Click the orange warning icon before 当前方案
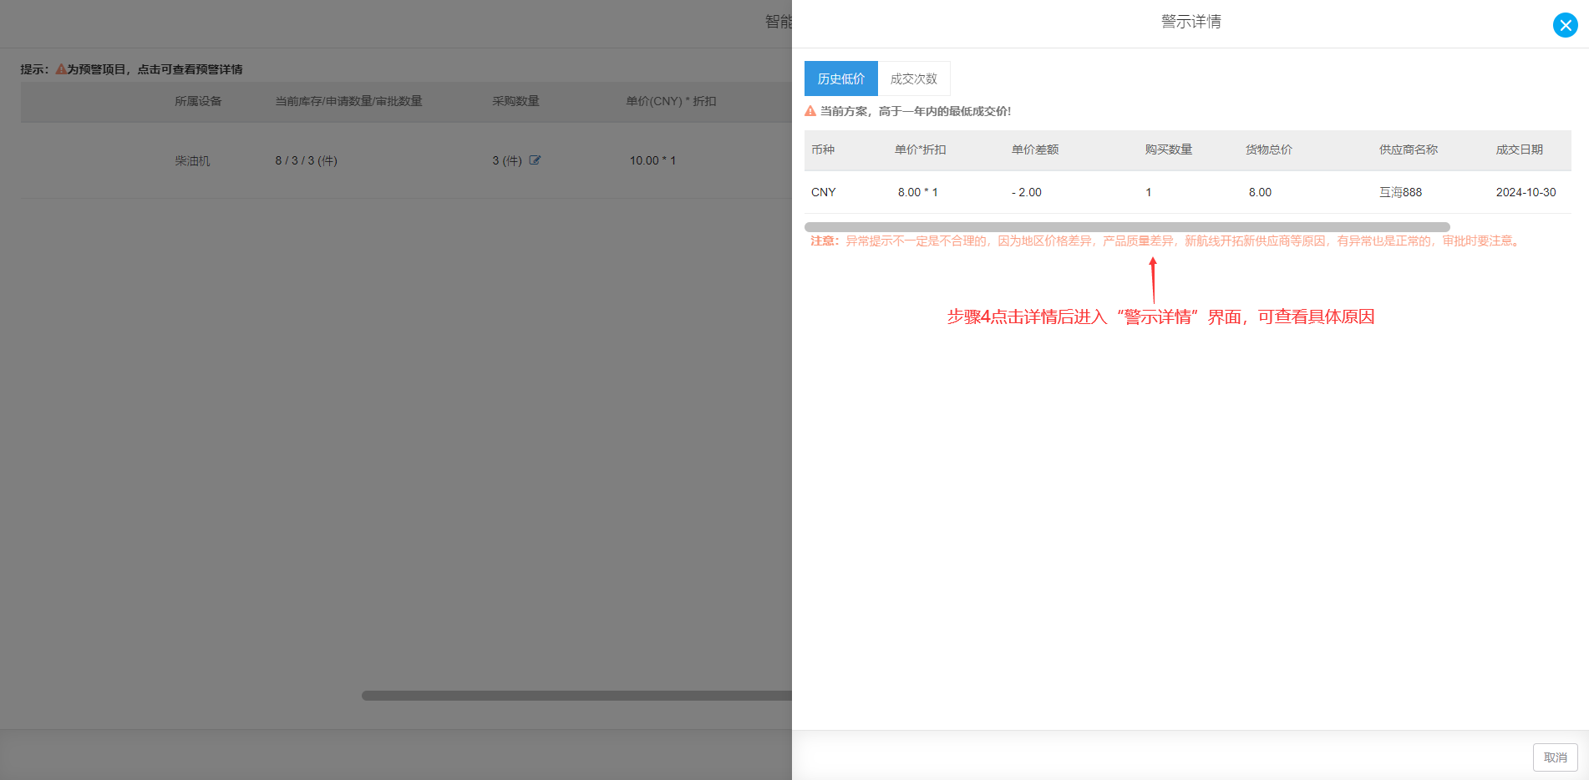Image resolution: width=1589 pixels, height=780 pixels. coord(810,111)
